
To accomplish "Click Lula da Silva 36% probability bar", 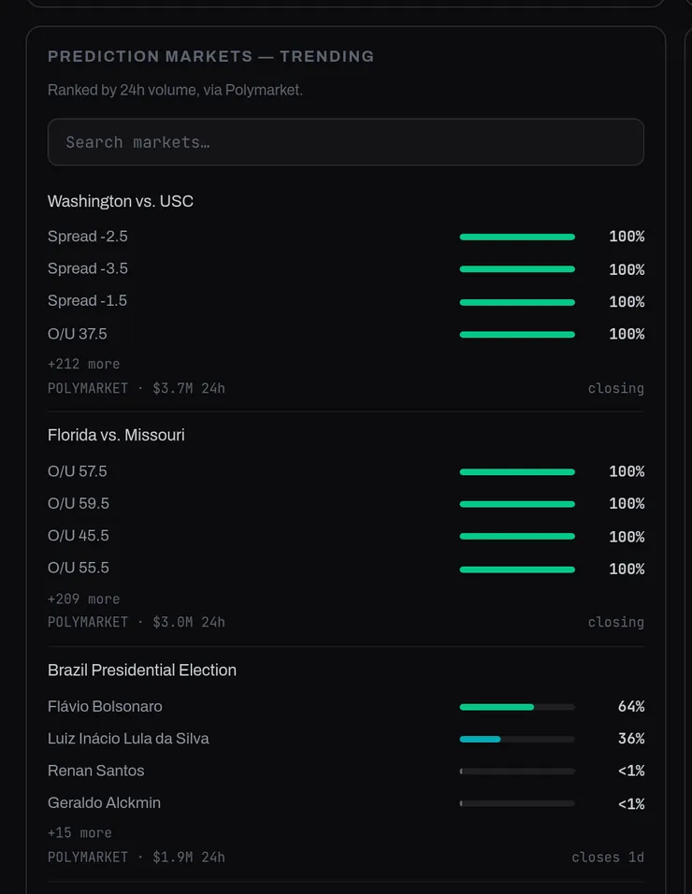I will tap(517, 739).
